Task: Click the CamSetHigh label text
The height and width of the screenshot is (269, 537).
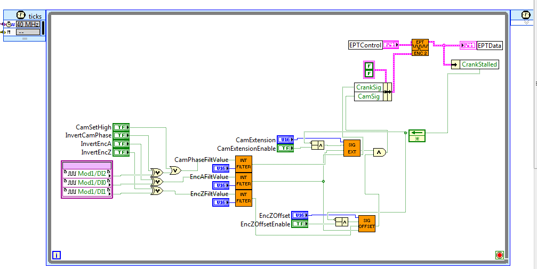Action: pyautogui.click(x=93, y=127)
